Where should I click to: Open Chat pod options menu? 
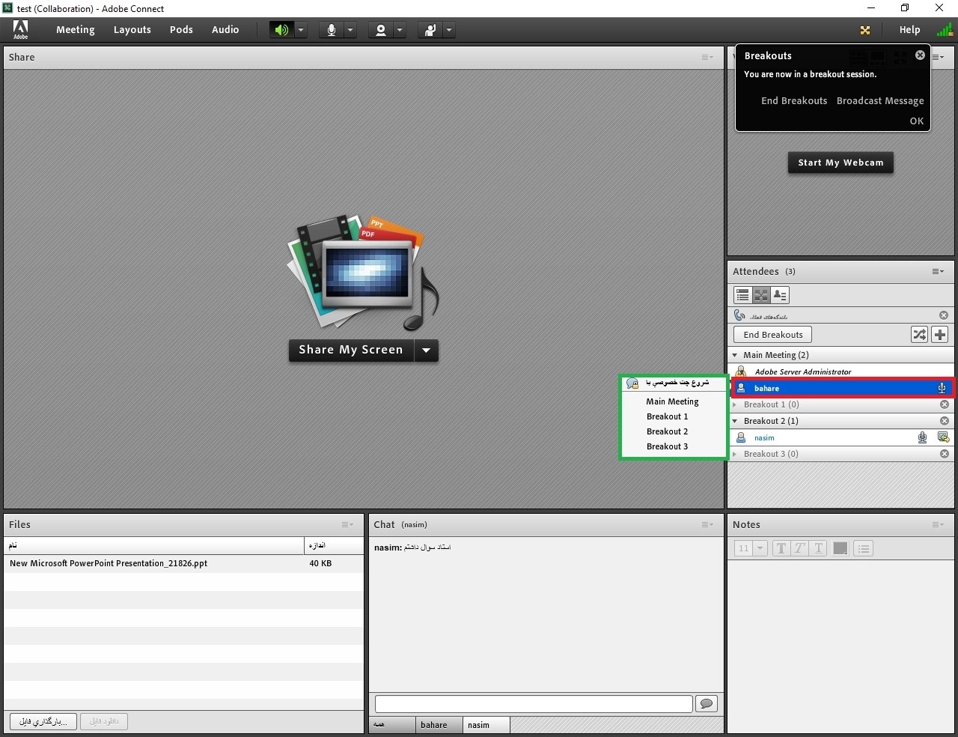(707, 524)
